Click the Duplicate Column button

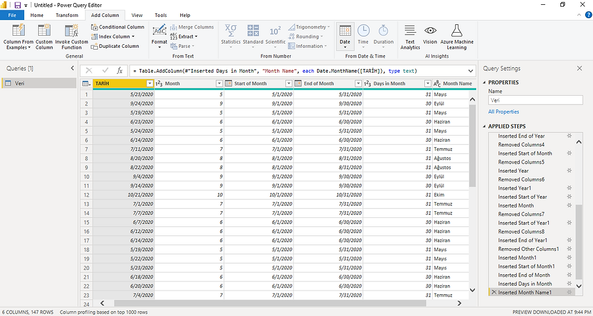point(119,46)
